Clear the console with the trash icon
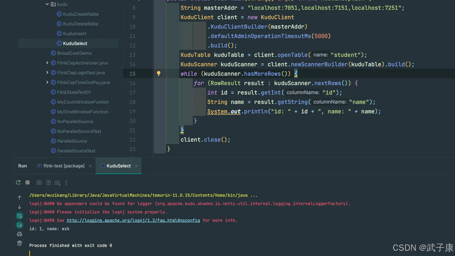 pos(19,243)
